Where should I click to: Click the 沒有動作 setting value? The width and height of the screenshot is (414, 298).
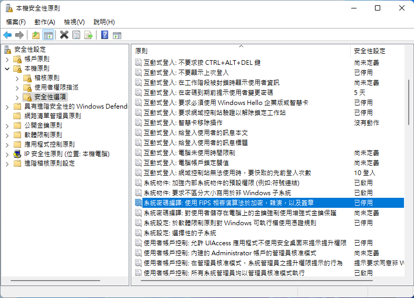(367, 123)
